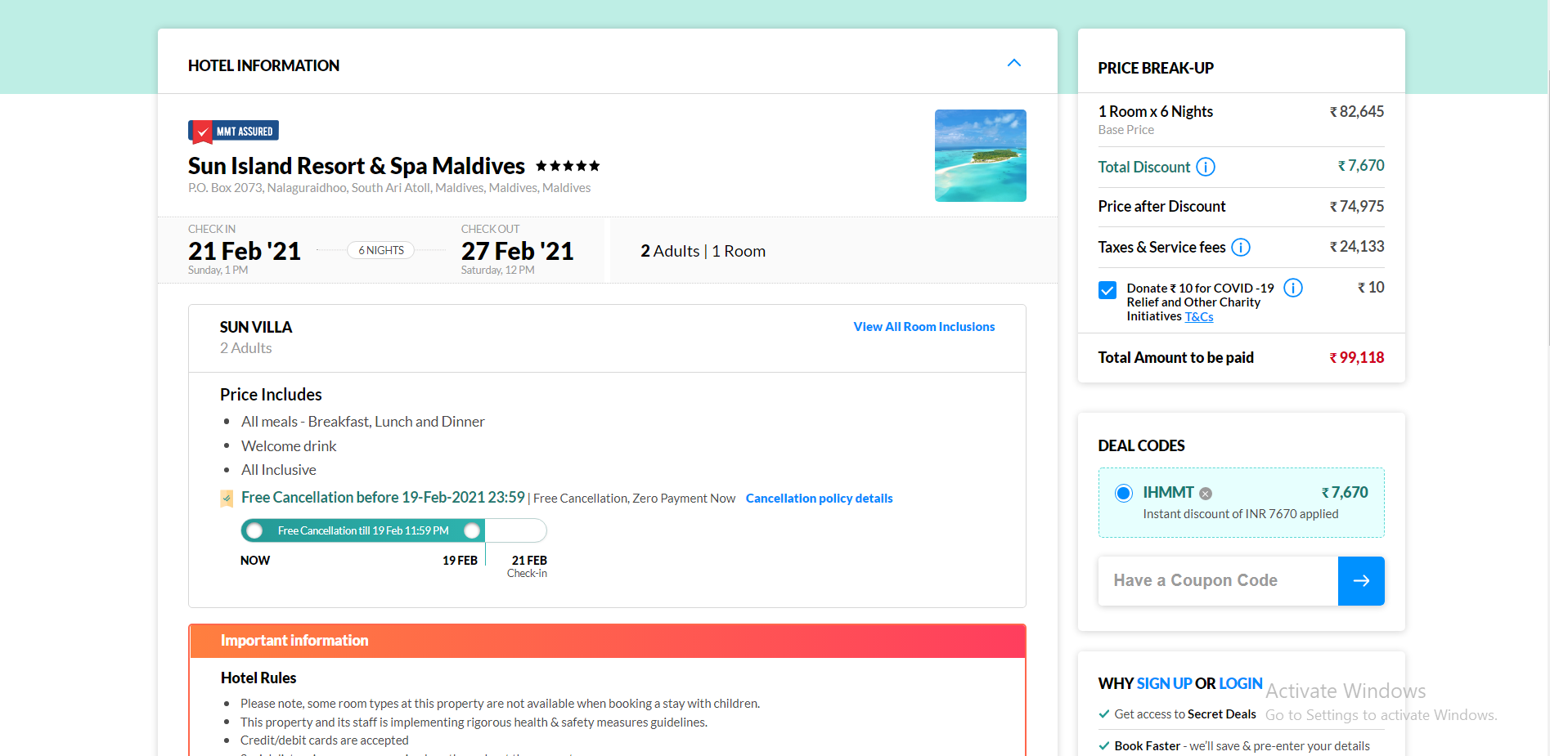
Task: Click the Hotel Rules heading
Action: tap(258, 678)
